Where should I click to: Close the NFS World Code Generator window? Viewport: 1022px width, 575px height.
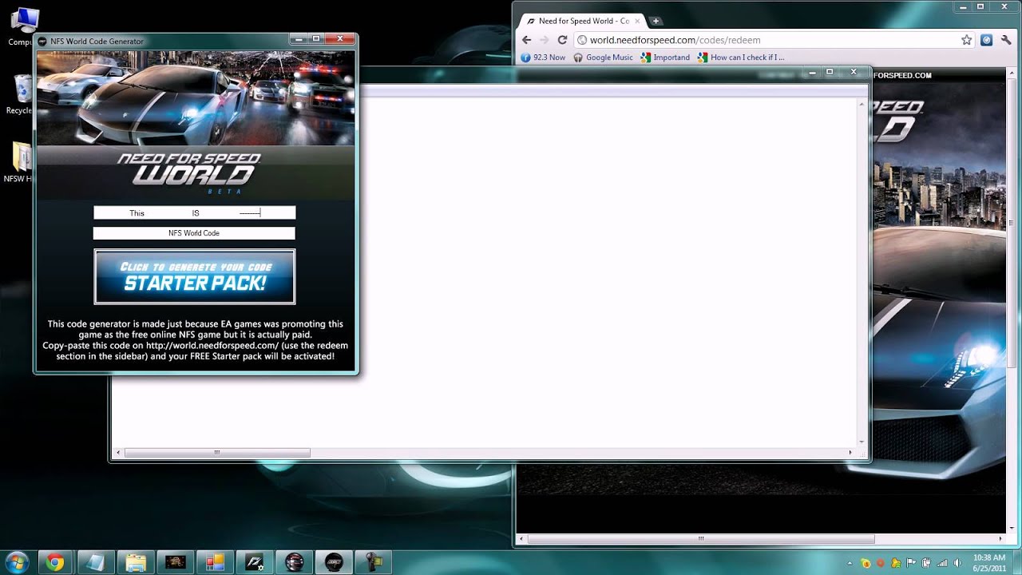click(341, 38)
